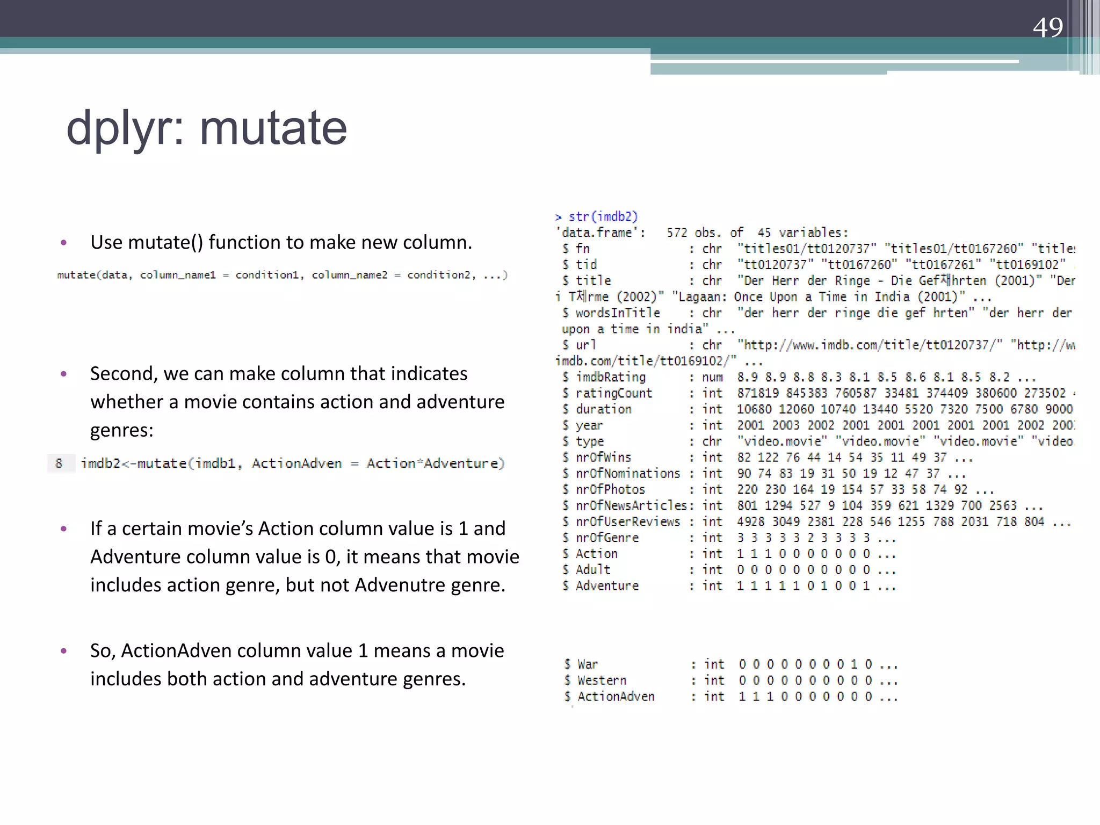Click the "$ title" variable row
This screenshot has height=825, width=1100.
pos(819,281)
